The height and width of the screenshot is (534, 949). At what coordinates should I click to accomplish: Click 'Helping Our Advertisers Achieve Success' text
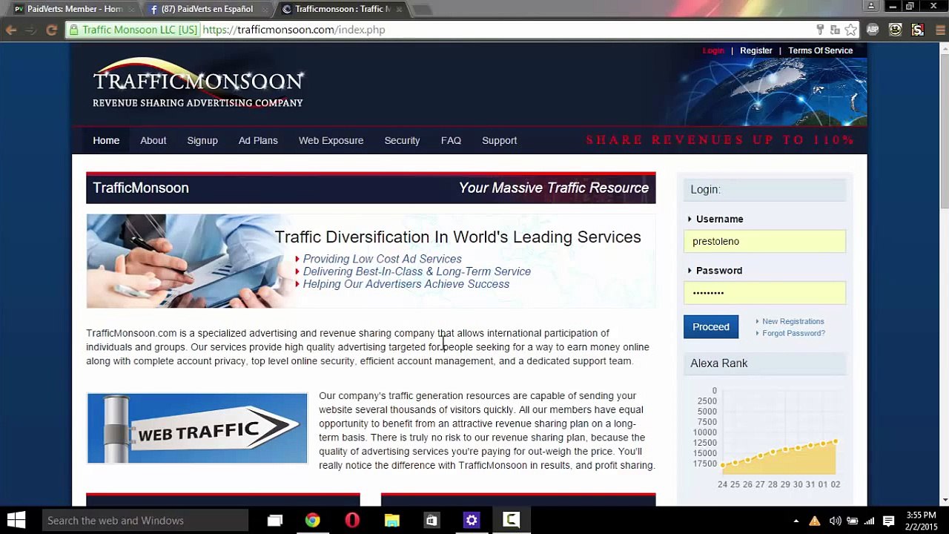click(x=406, y=284)
